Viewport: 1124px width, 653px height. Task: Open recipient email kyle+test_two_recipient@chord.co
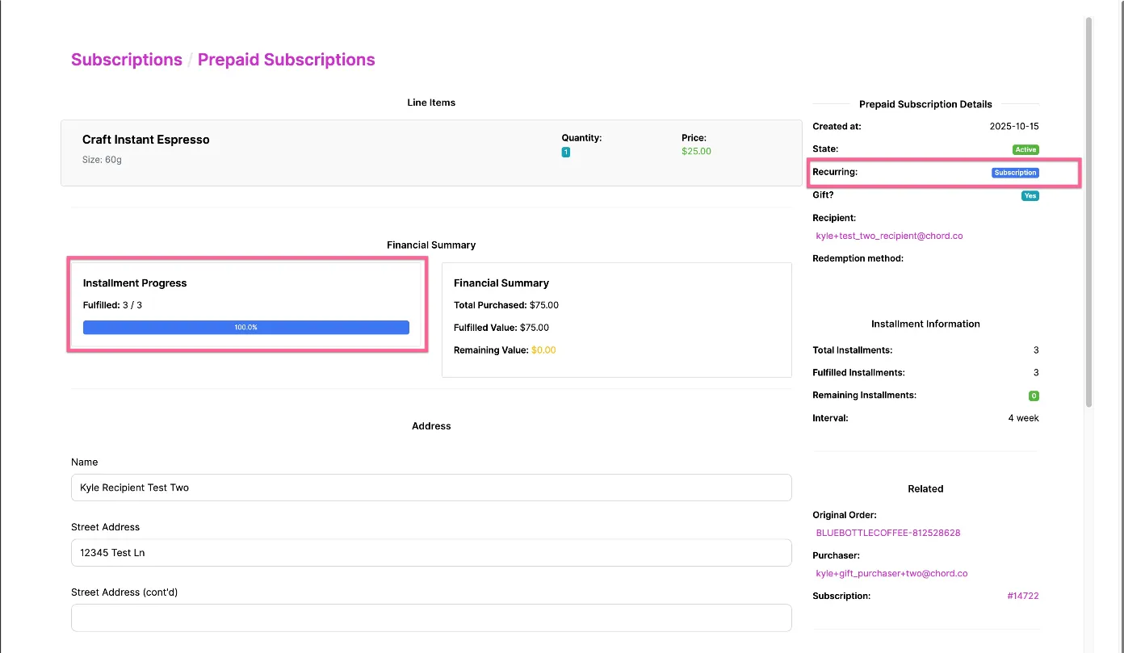[x=889, y=236]
